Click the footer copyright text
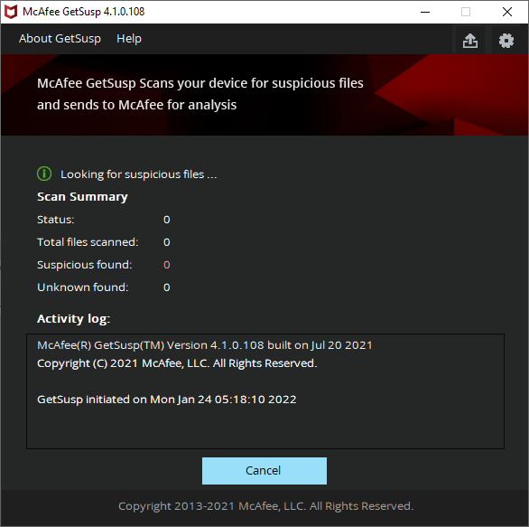The image size is (529, 527). 265,506
